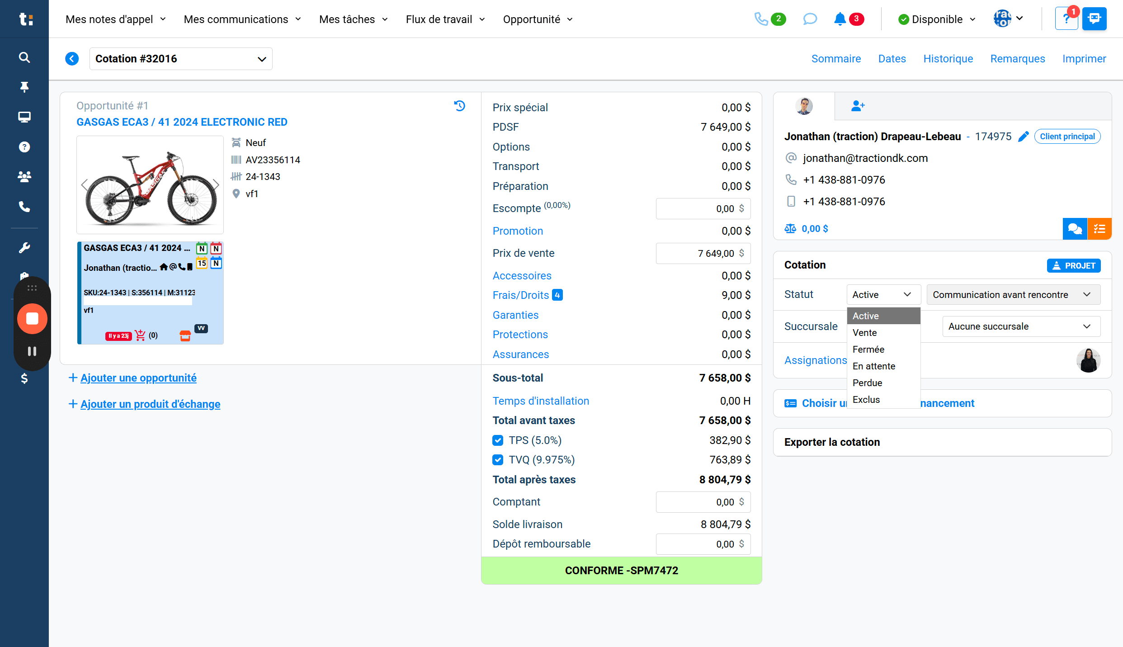Screen dimensions: 1123x647
Task: Click the opportunity history clock icon
Action: coord(460,106)
